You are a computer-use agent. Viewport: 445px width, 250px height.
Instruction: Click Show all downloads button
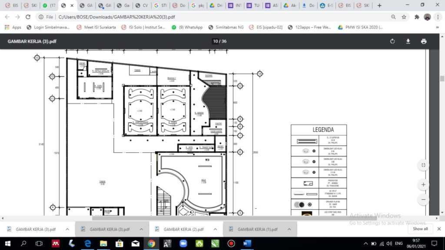click(x=420, y=229)
